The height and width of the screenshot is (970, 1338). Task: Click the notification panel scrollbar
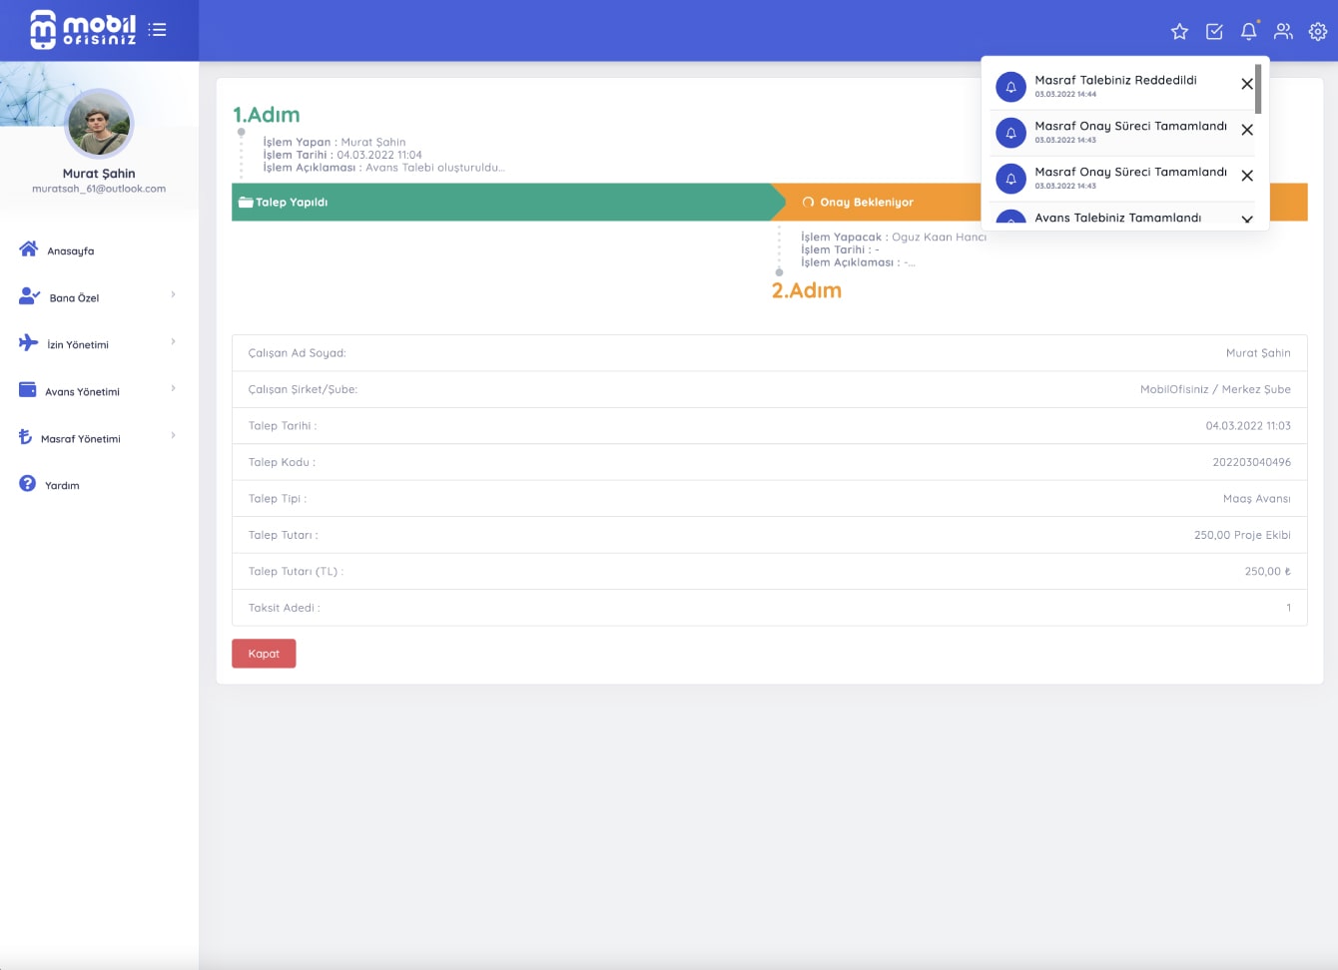click(1258, 90)
